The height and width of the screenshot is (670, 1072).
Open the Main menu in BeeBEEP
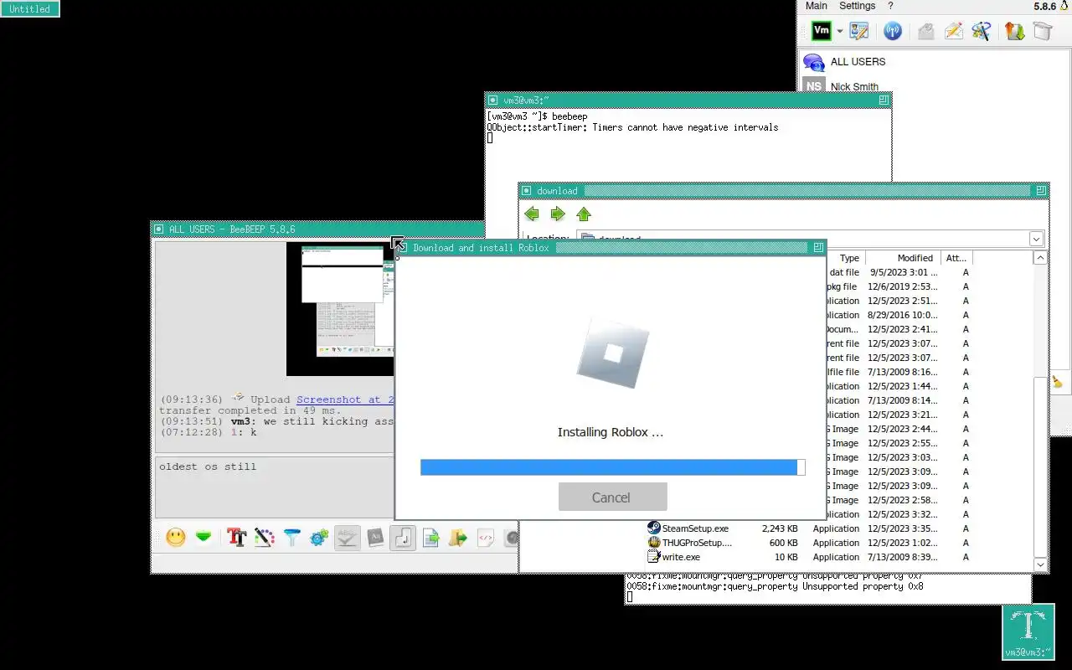tap(817, 6)
